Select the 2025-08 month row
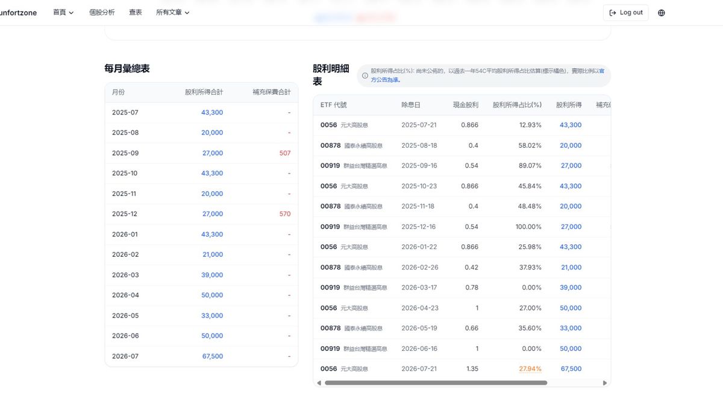The width and height of the screenshot is (723, 407). click(201, 133)
